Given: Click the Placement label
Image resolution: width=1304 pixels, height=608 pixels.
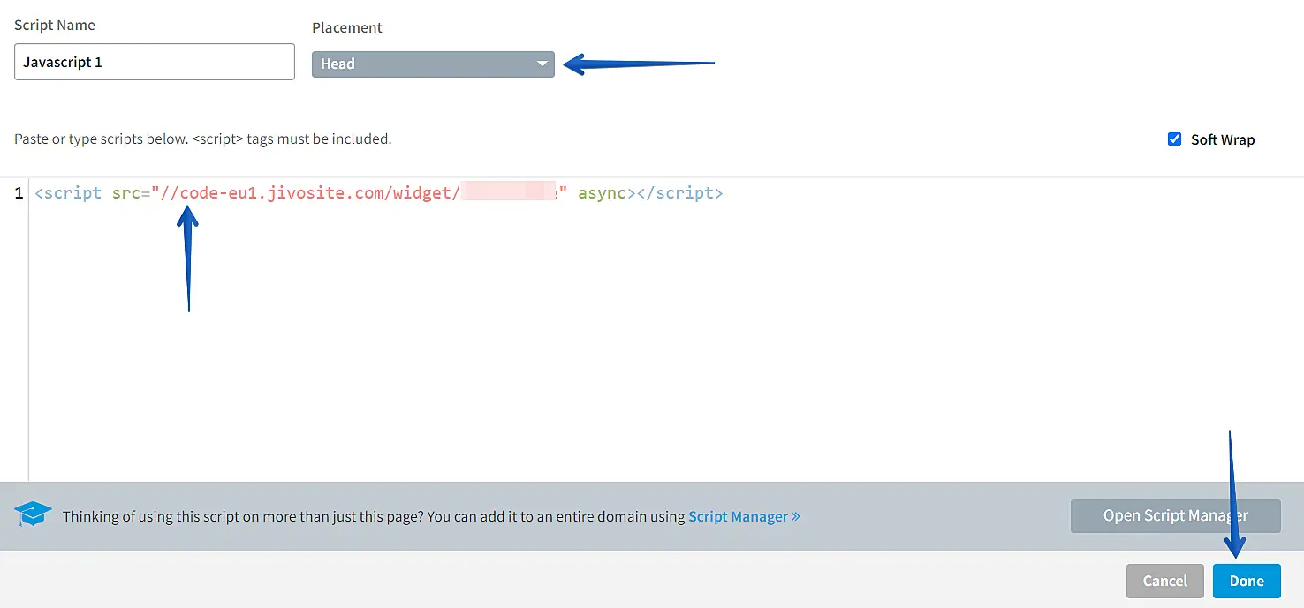Looking at the screenshot, I should point(347,27).
